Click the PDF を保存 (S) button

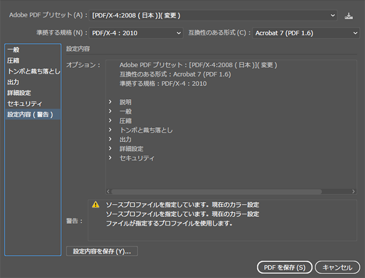(285, 268)
